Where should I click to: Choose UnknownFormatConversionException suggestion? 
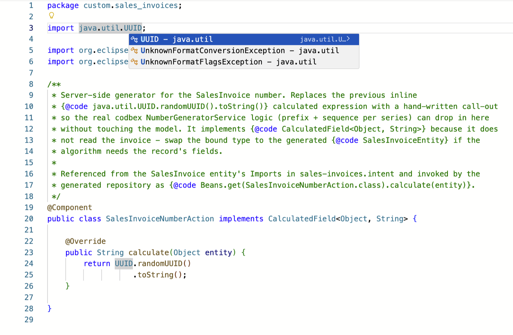[x=244, y=51]
